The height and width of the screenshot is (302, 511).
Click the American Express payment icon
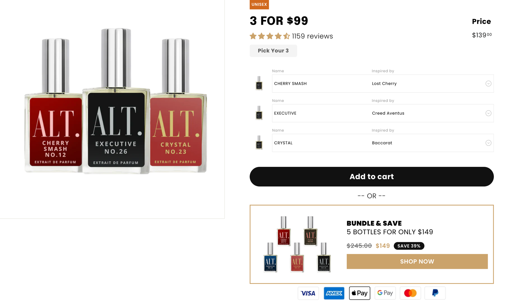click(x=334, y=293)
